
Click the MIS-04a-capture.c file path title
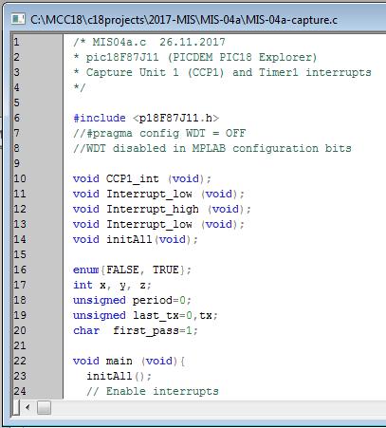184,20
